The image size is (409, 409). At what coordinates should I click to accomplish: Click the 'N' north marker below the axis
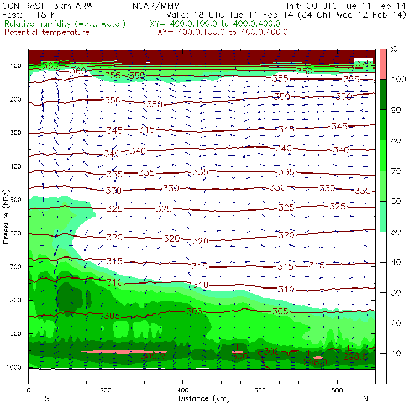365,398
